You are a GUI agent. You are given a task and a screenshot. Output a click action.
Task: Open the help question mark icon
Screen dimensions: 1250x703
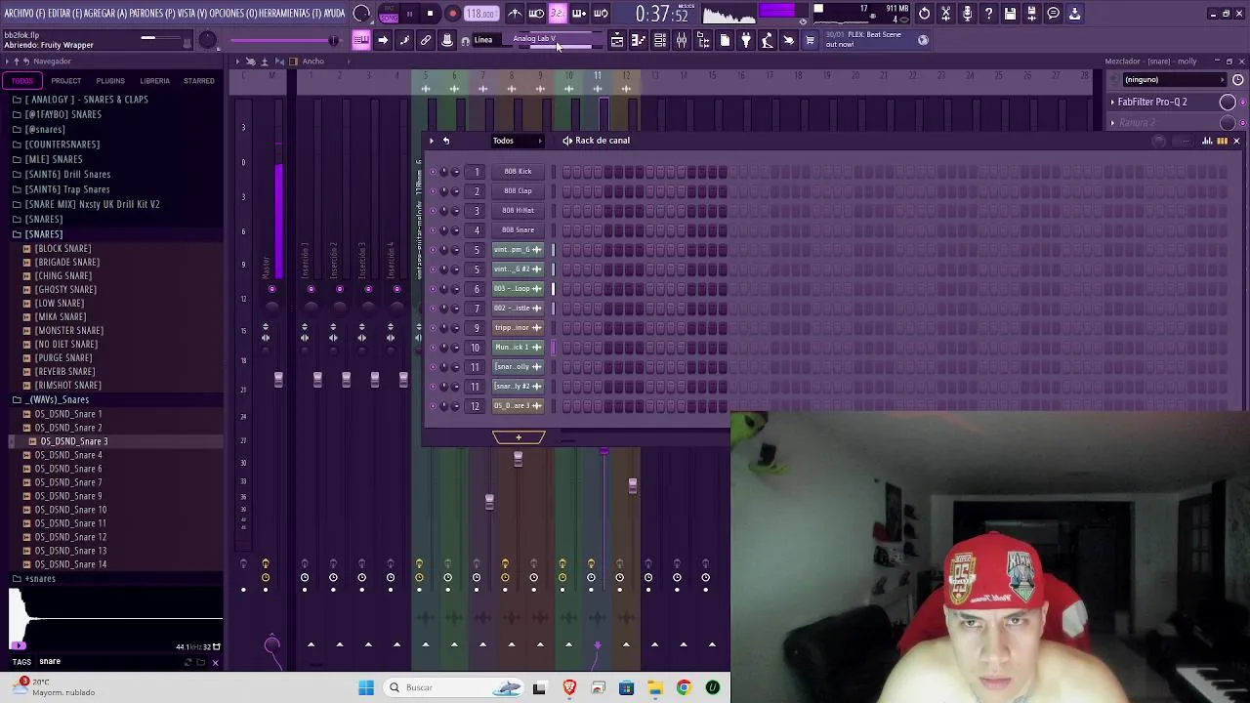click(x=988, y=14)
